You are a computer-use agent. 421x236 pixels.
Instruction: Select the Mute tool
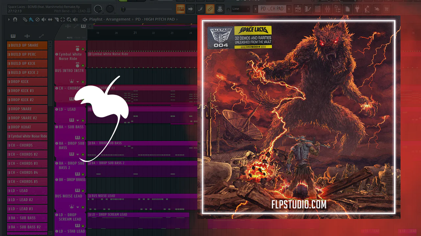(x=43, y=20)
